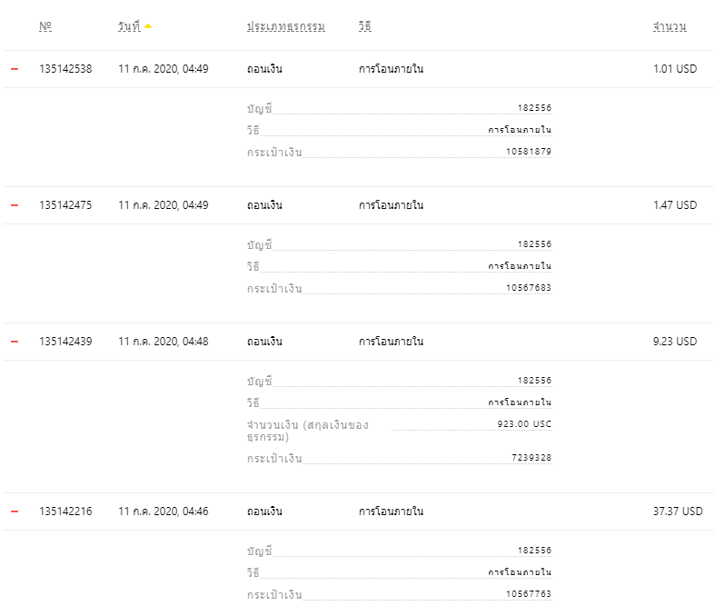
Task: Collapse transaction 135142475 details
Action: 15,205
